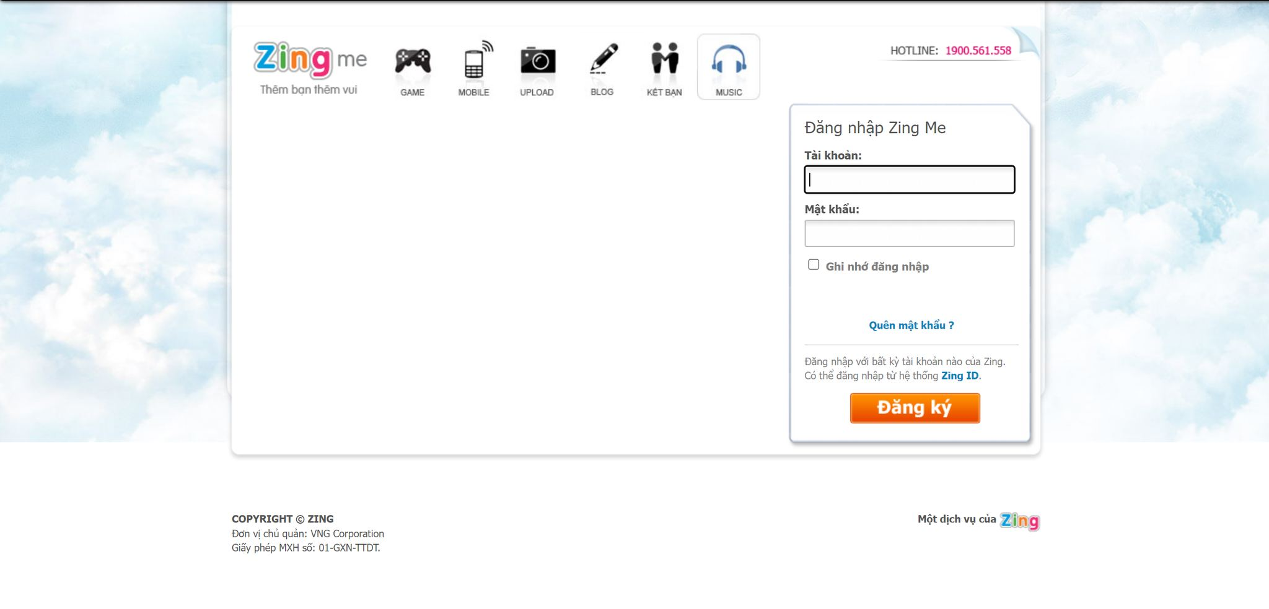
Task: Enable the Ghi nhớ đăng nhập checkbox
Action: tap(814, 265)
